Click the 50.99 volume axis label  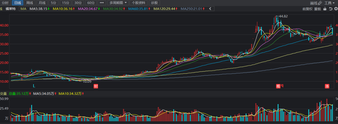tap(4, 99)
